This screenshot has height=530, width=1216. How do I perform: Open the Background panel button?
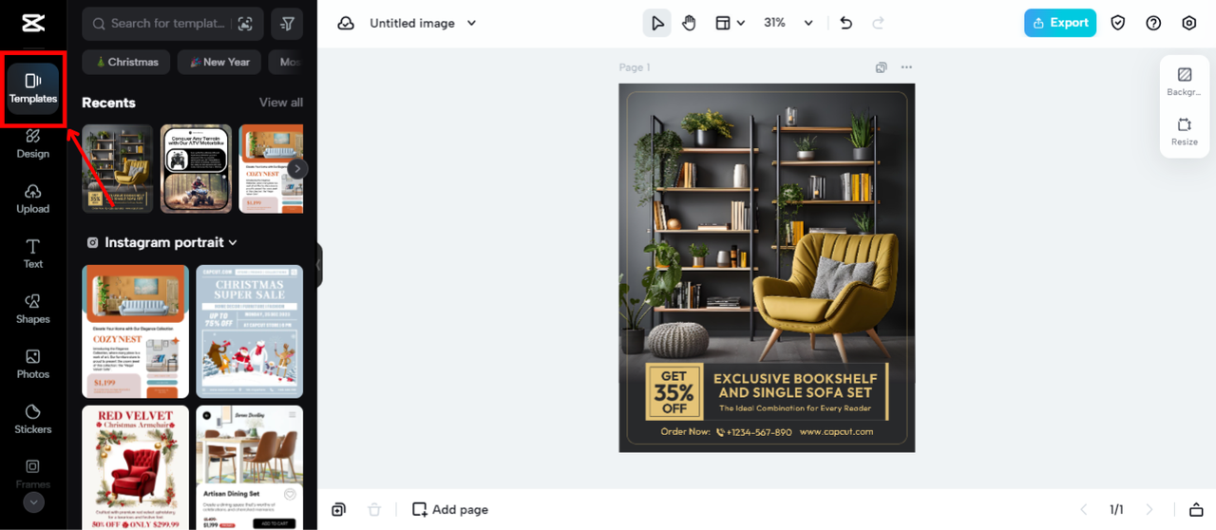click(x=1184, y=82)
